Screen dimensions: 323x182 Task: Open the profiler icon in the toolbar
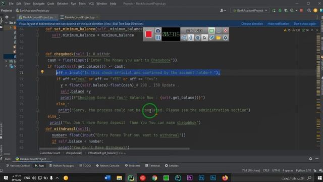click(292, 11)
